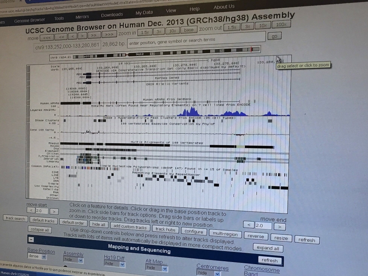Click the default tracks button
This screenshot has width=368, height=276.
point(43,220)
